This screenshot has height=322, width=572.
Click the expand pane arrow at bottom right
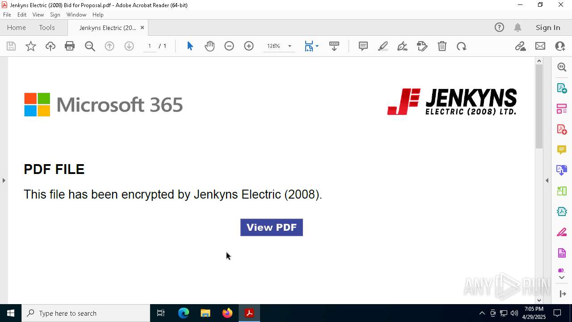pos(563,294)
